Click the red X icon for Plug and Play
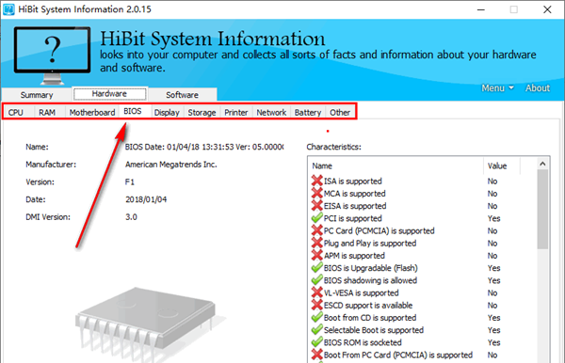This screenshot has width=565, height=363. coord(316,243)
